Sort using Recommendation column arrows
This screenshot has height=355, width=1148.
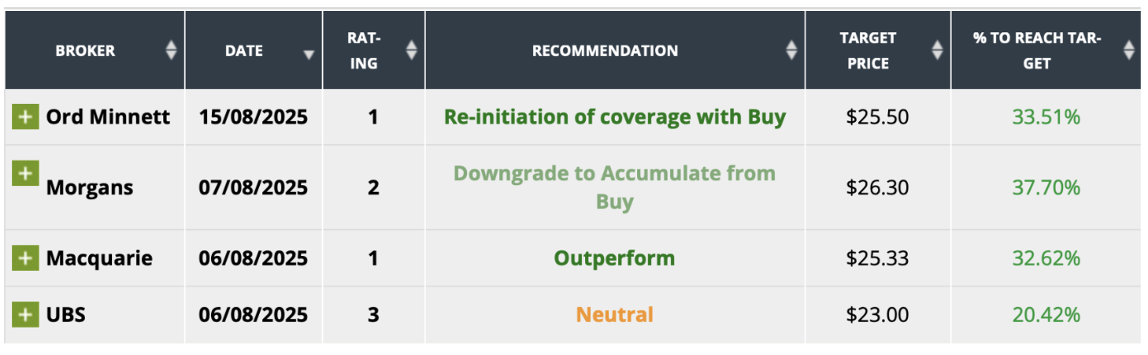pyautogui.click(x=791, y=50)
